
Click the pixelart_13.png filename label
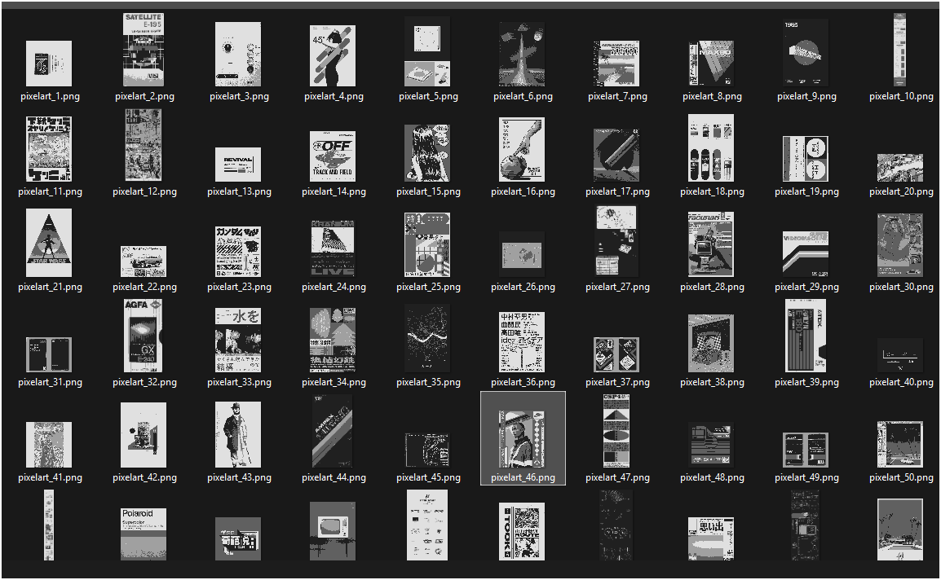239,191
